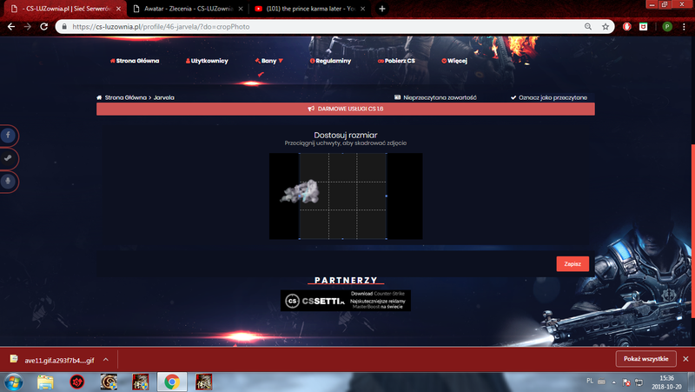
Task: Click Pokaż wszystkie downloads button
Action: coord(645,359)
